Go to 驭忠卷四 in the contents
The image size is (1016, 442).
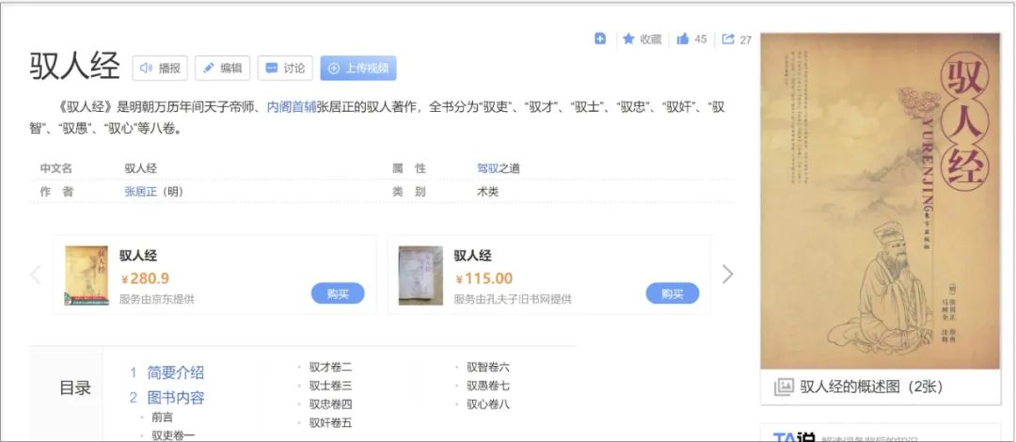click(x=330, y=404)
